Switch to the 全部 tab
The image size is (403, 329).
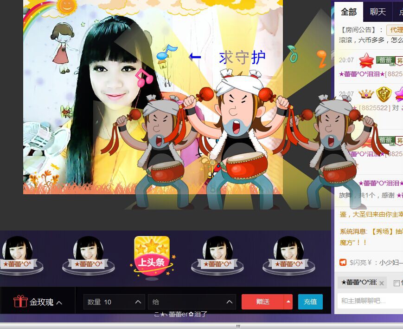pos(349,12)
